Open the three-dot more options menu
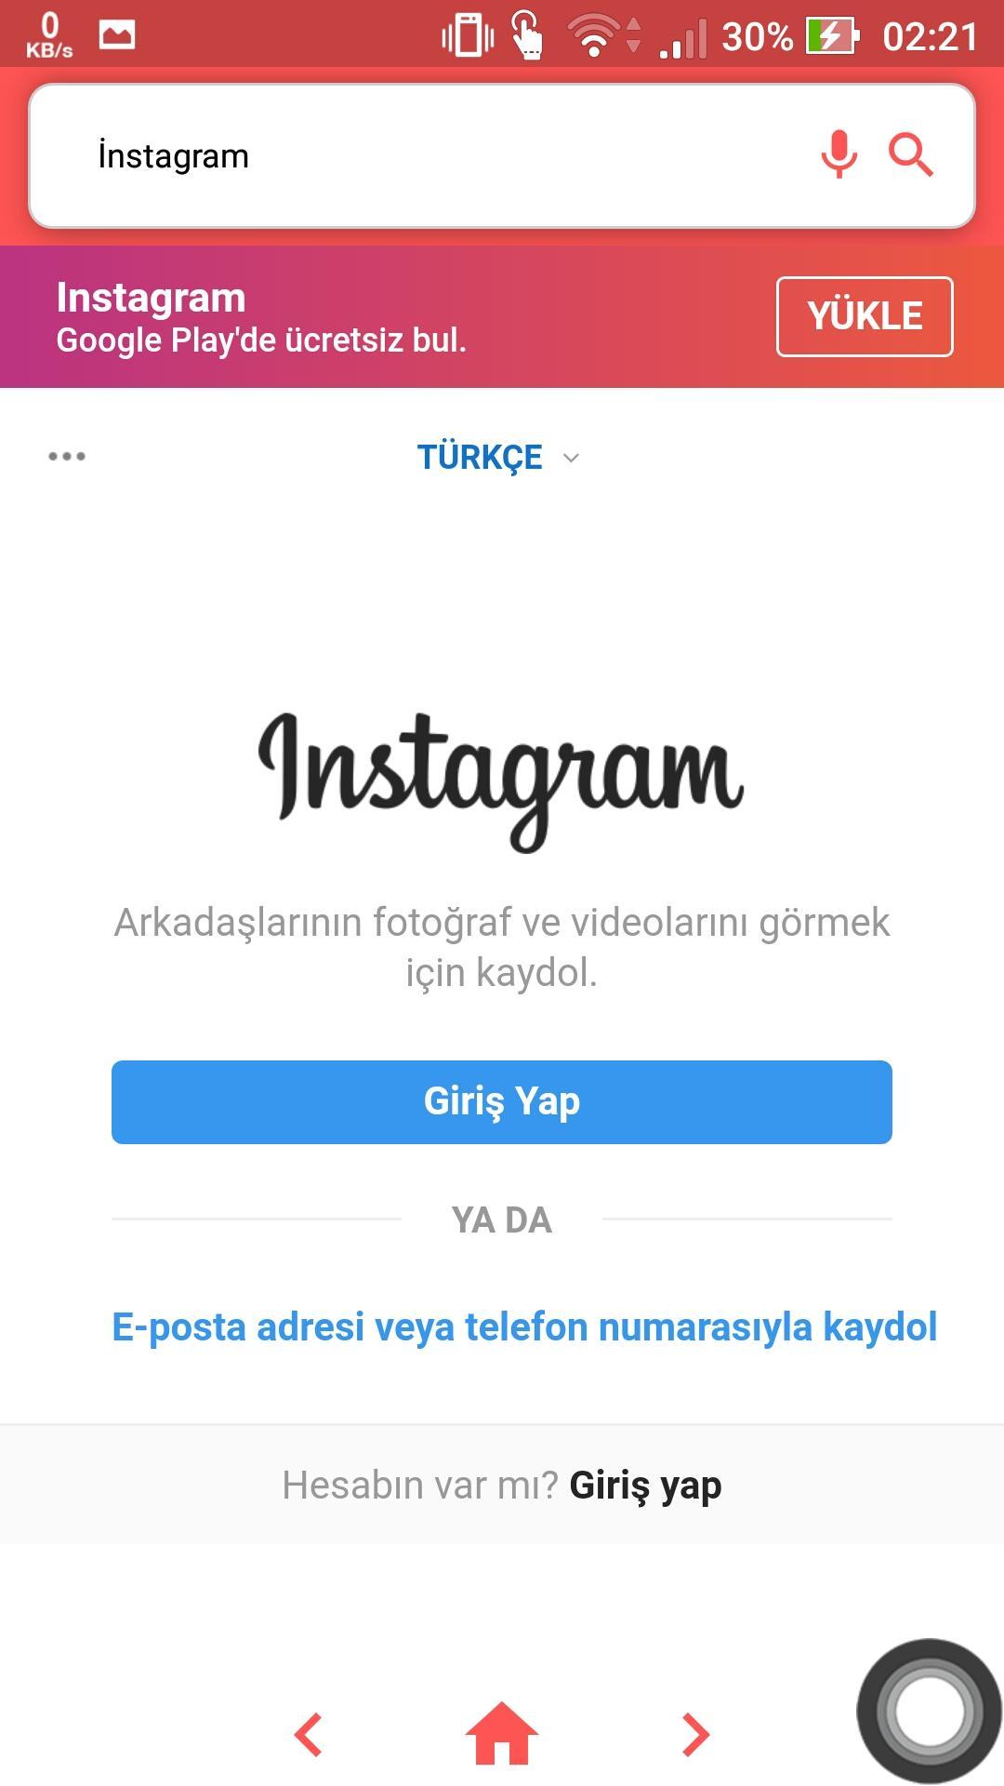 tap(67, 456)
